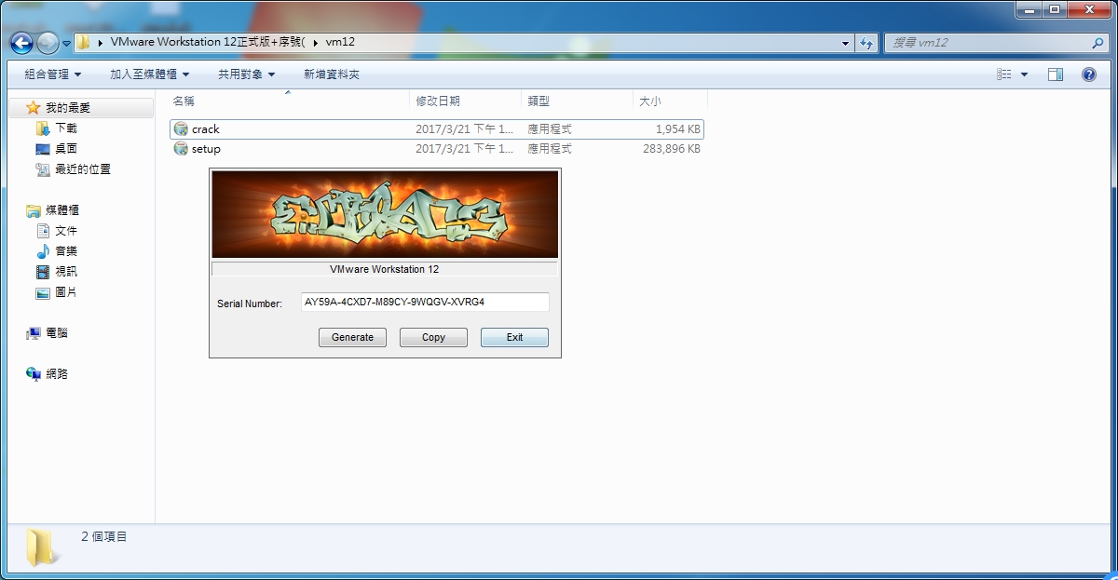Viewport: 1118px width, 580px height.
Task: Click the 1,954 KB size cell
Action: pos(677,129)
